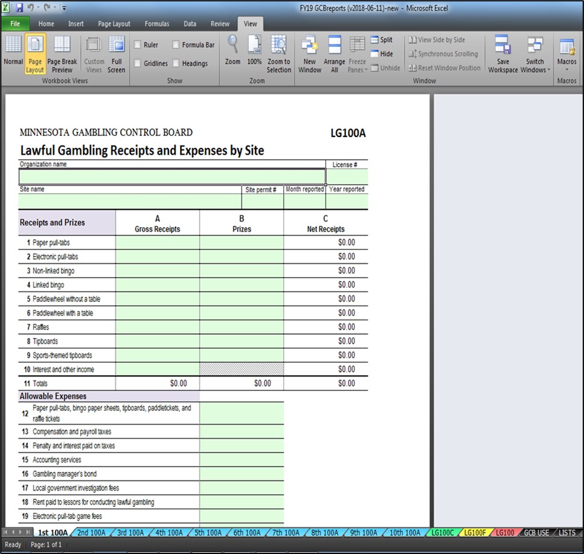Enter Full Screen view
This screenshot has width=584, height=554.
[x=117, y=53]
